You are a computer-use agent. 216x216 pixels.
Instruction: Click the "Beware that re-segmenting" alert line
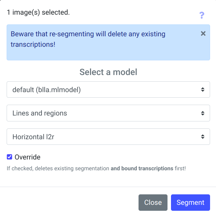pos(88,34)
